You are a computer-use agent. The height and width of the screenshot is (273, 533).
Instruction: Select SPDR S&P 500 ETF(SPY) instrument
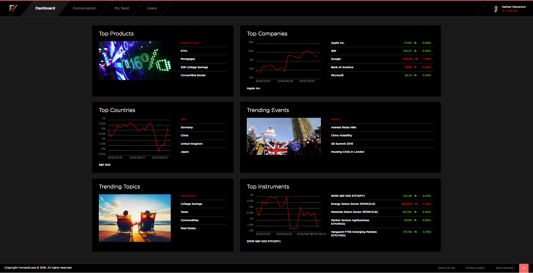pos(381,196)
